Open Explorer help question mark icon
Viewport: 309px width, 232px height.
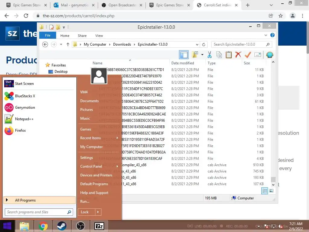[272, 35]
